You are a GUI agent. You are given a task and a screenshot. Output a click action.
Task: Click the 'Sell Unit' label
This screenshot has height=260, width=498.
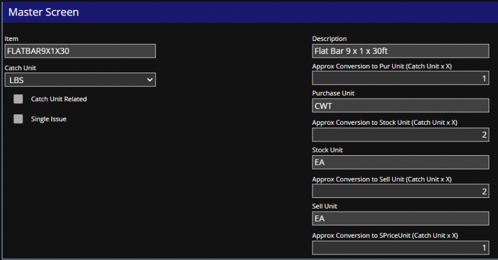coord(326,206)
